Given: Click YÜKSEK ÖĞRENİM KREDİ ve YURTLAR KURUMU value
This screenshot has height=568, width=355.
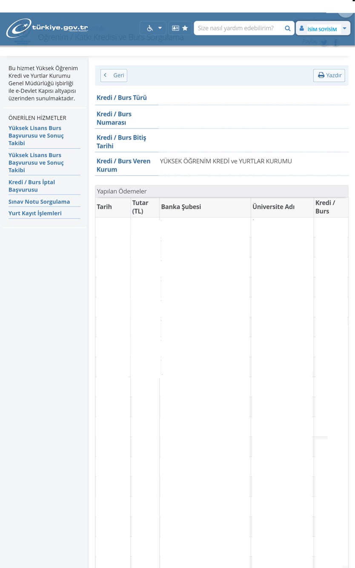Looking at the screenshot, I should point(226,161).
